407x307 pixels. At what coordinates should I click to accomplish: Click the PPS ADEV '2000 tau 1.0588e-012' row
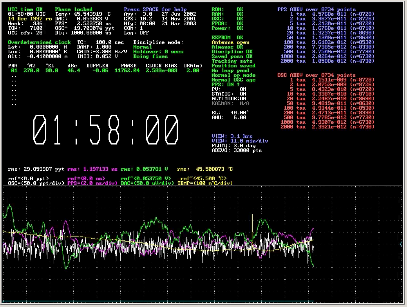coord(327,61)
